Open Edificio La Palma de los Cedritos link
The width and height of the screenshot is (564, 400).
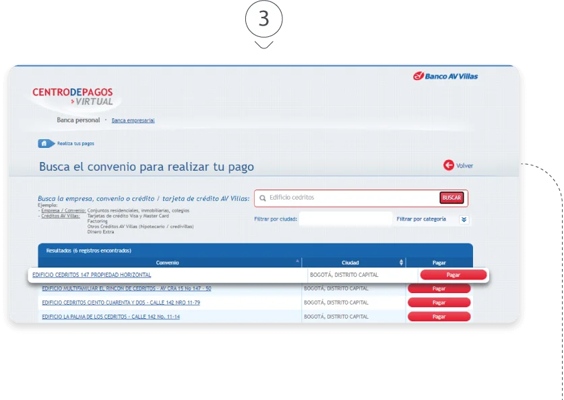pos(111,317)
